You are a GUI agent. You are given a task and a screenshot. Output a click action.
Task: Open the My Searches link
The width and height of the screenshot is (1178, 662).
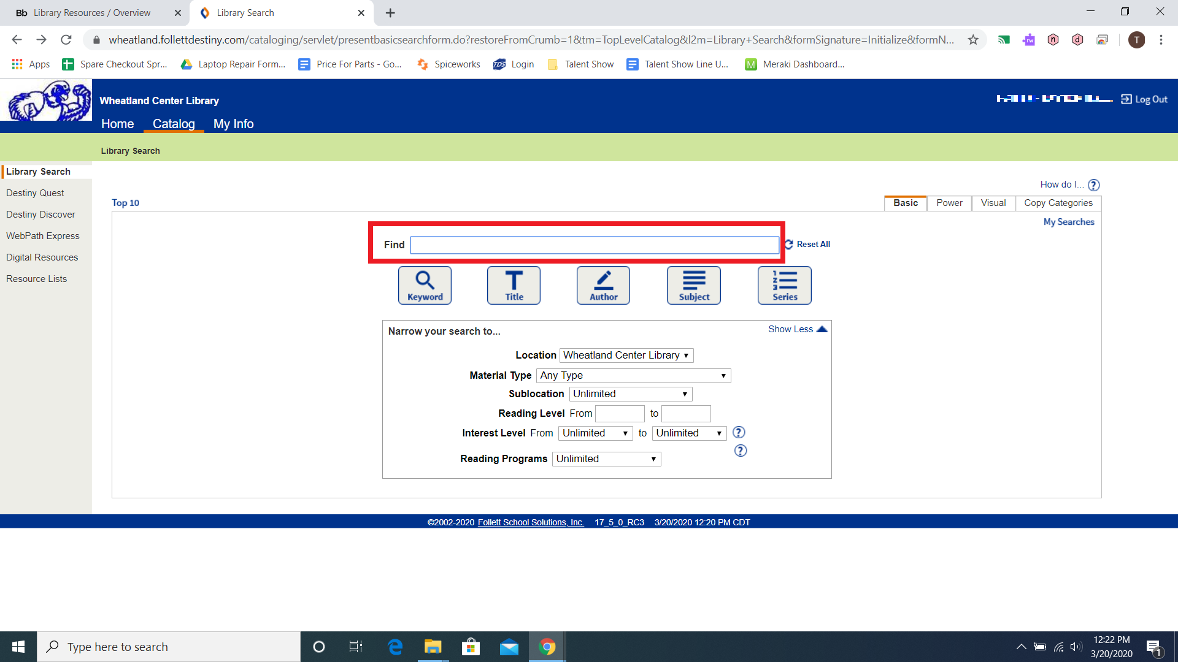click(1069, 222)
